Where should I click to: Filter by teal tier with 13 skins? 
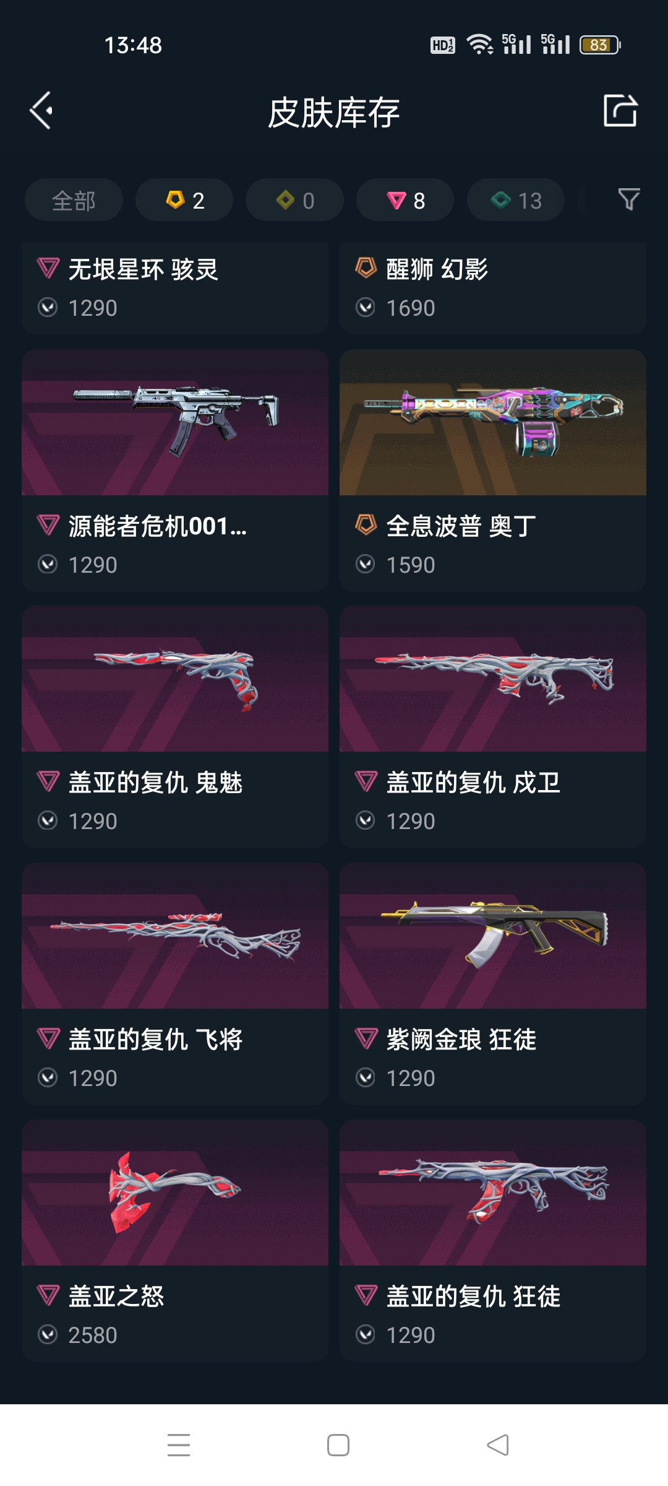pyautogui.click(x=516, y=200)
